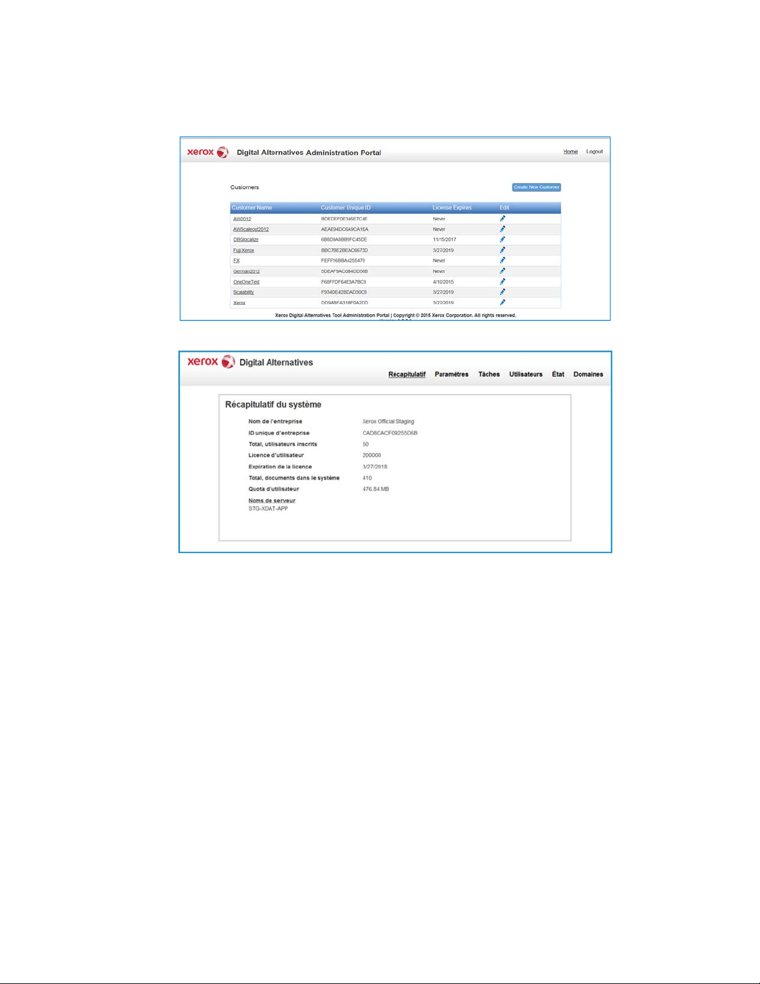The width and height of the screenshot is (760, 984).
Task: Edit DBGlocalize using its pencil icon
Action: [x=503, y=240]
